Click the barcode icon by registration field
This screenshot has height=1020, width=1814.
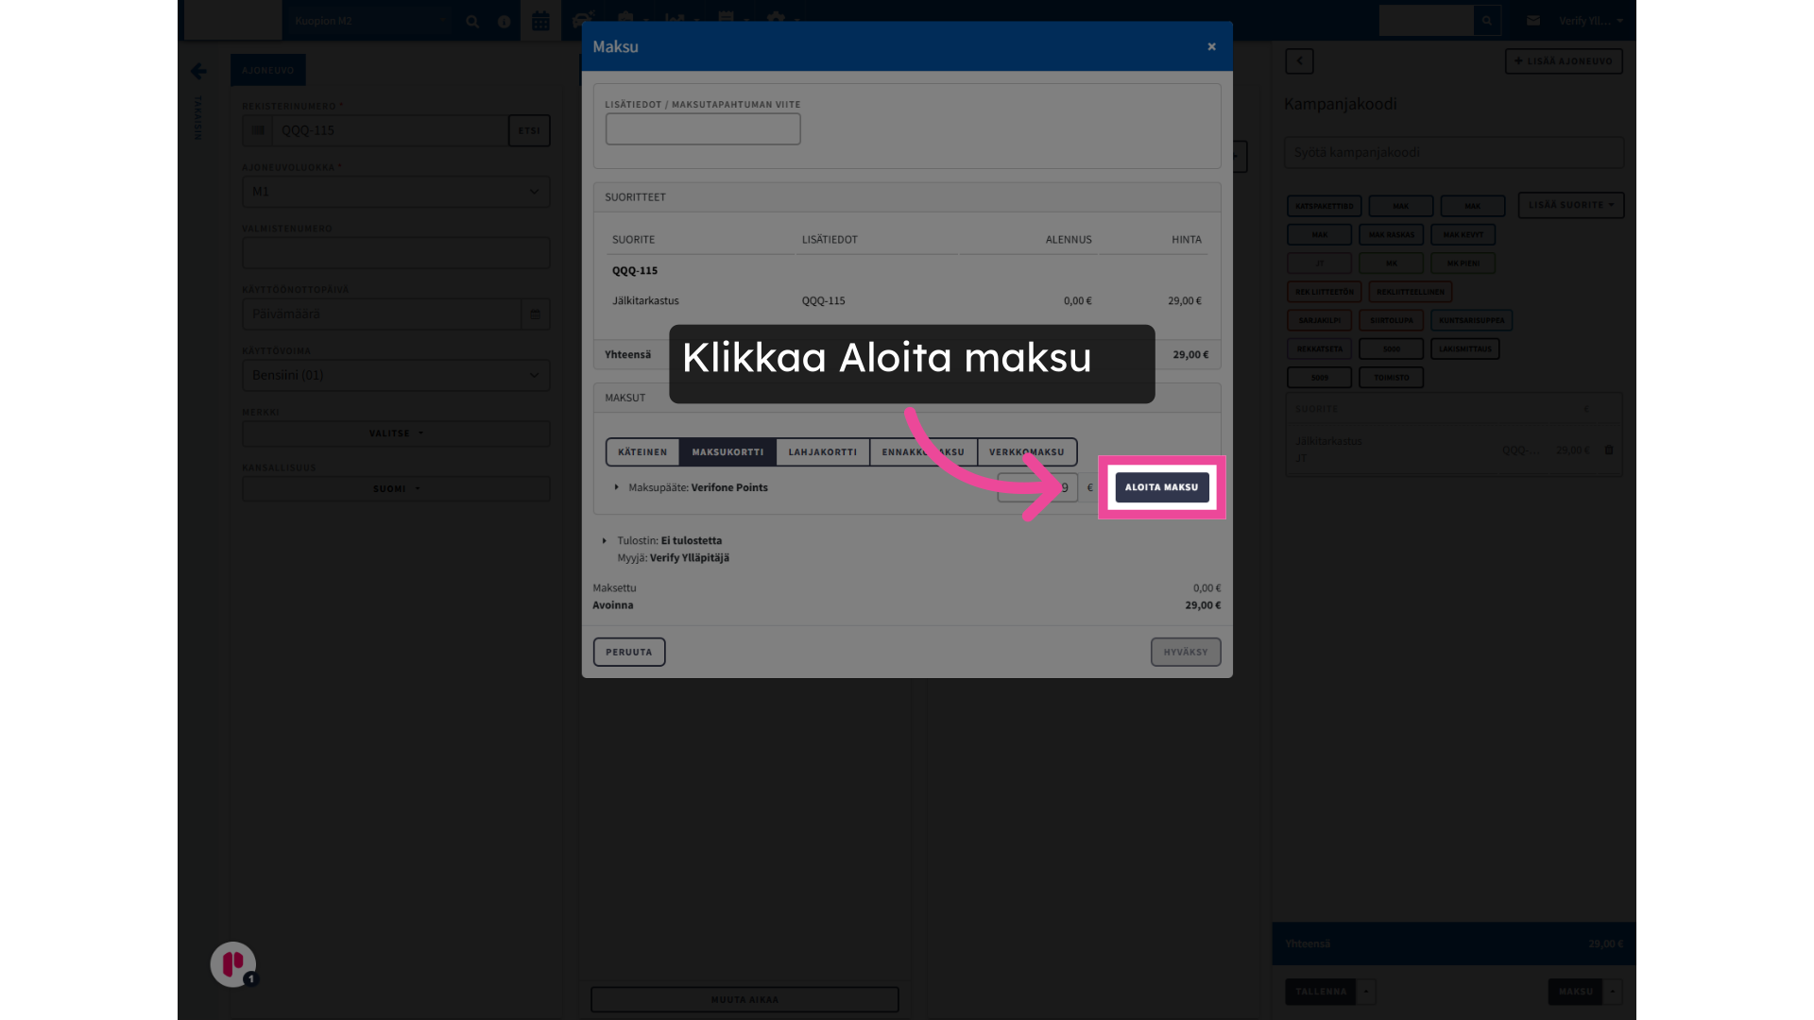(x=258, y=130)
